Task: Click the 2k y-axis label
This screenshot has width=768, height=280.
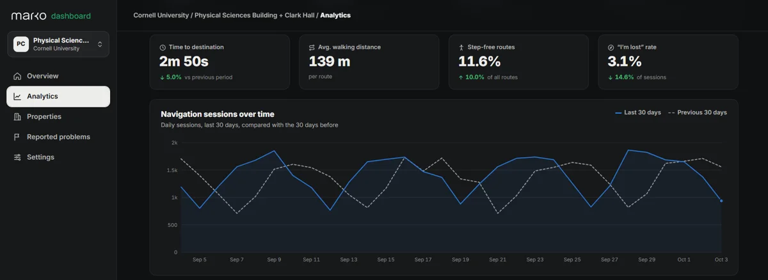Action: [x=174, y=143]
